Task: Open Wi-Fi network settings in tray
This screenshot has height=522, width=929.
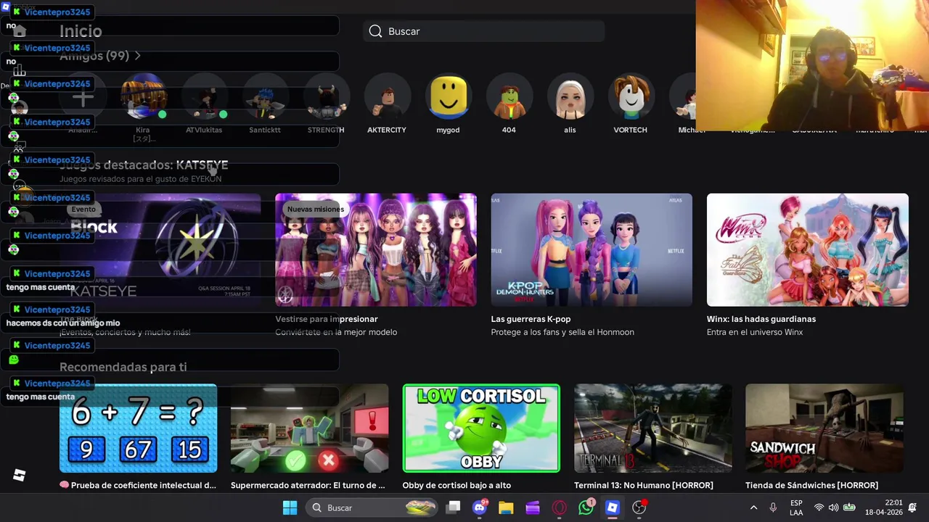Action: click(819, 507)
